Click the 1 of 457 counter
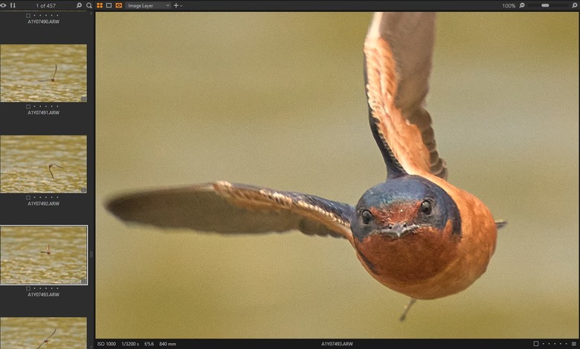This screenshot has width=580, height=349. [45, 5]
